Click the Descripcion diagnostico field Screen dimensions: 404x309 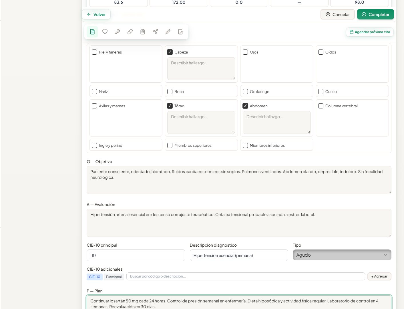(239, 255)
